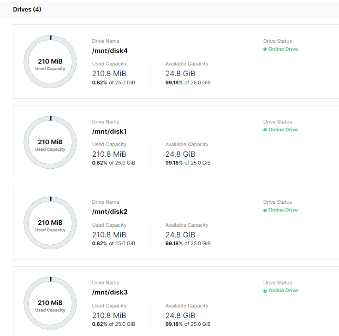This screenshot has width=339, height=336.
Task: Click 0.82% of 25.0 GiB under /mnt/disk3
Action: click(x=113, y=324)
